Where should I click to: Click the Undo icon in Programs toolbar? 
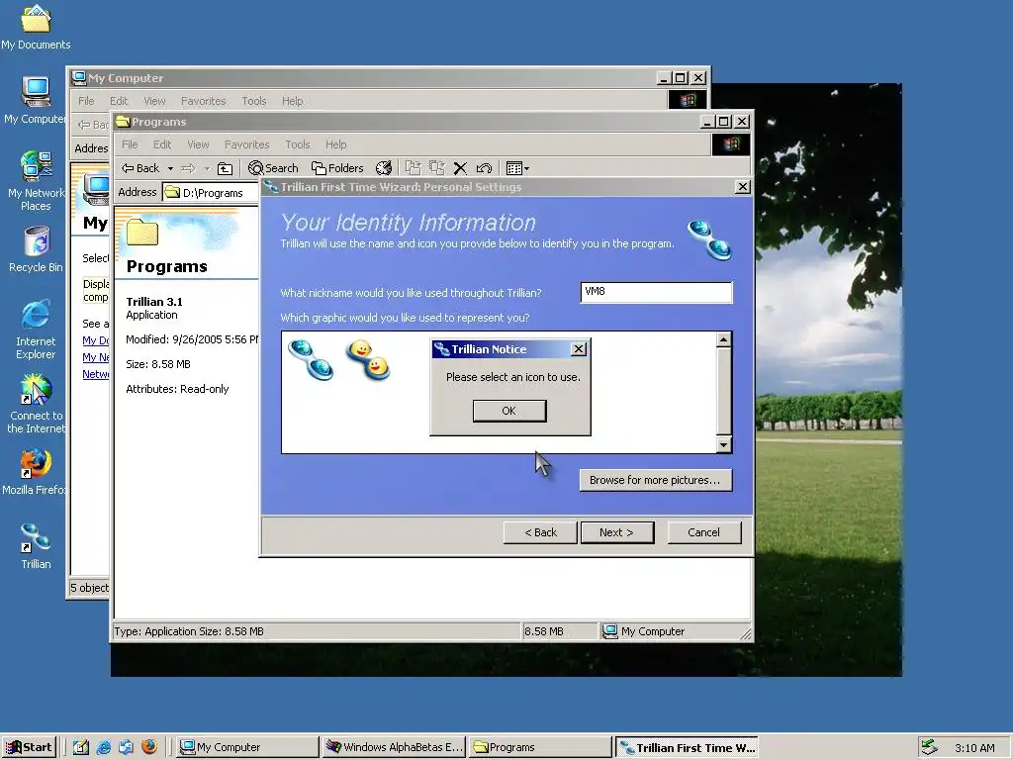[484, 168]
